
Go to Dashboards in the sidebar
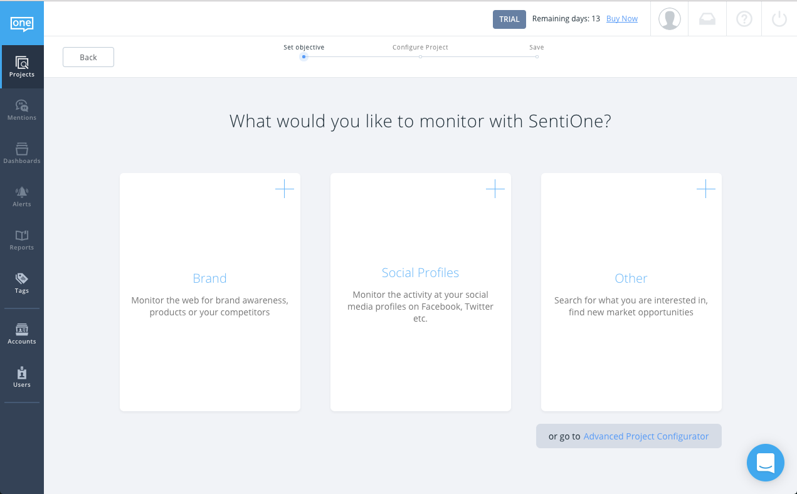pyautogui.click(x=22, y=153)
